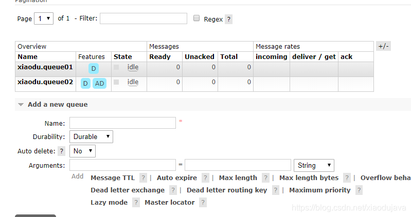Sort queues by State column

coord(122,57)
